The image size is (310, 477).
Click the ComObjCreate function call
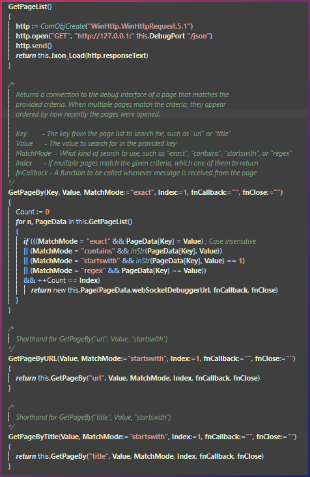pos(63,26)
